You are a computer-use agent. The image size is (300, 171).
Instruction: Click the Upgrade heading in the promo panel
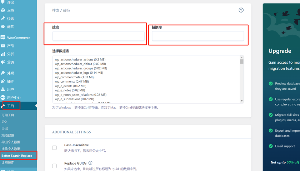[280, 51]
